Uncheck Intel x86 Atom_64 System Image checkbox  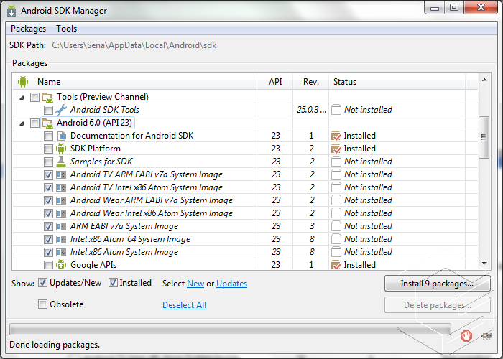48,239
